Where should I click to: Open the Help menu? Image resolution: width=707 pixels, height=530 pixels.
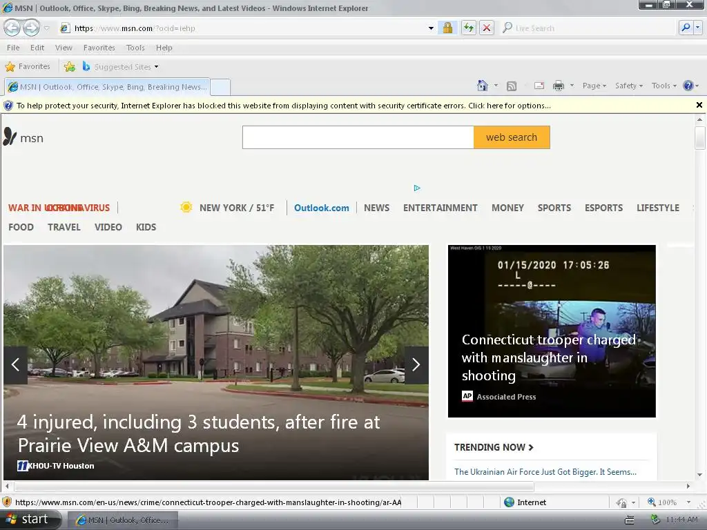pyautogui.click(x=164, y=48)
